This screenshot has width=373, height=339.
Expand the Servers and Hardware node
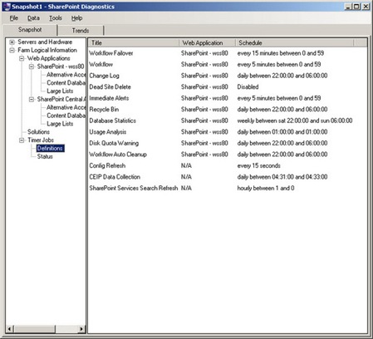tap(12, 42)
